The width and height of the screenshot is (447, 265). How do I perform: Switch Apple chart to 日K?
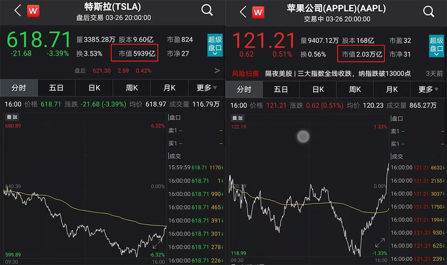(318, 89)
